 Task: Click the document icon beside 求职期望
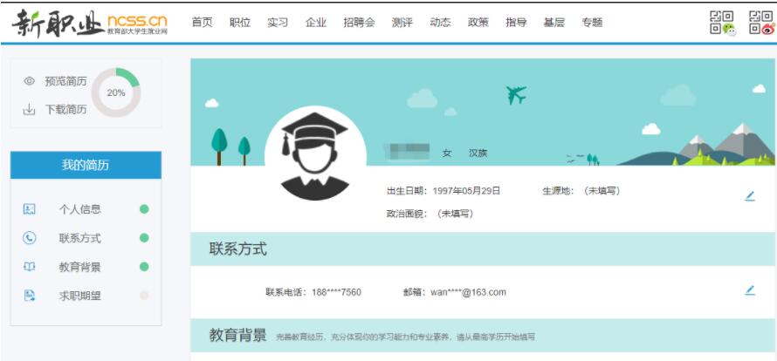click(29, 296)
